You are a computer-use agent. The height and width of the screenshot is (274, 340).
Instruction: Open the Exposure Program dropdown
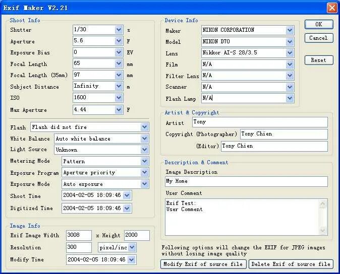coord(144,172)
